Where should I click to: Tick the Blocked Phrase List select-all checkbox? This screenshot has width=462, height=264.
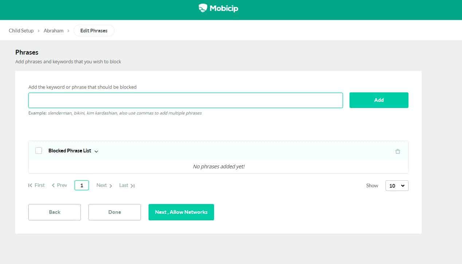click(39, 151)
